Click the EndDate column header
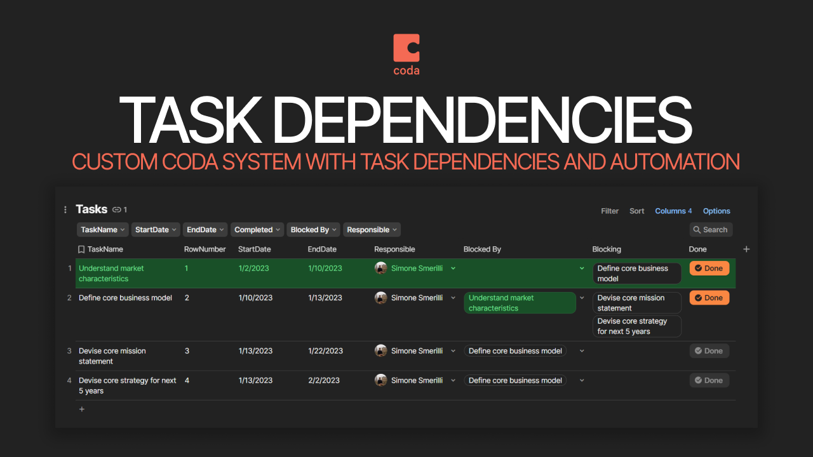 (x=323, y=249)
